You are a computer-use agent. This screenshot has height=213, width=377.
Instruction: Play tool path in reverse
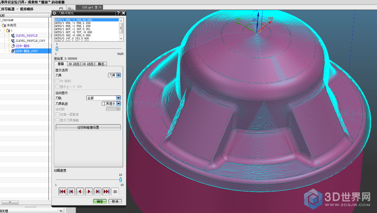[80, 192]
